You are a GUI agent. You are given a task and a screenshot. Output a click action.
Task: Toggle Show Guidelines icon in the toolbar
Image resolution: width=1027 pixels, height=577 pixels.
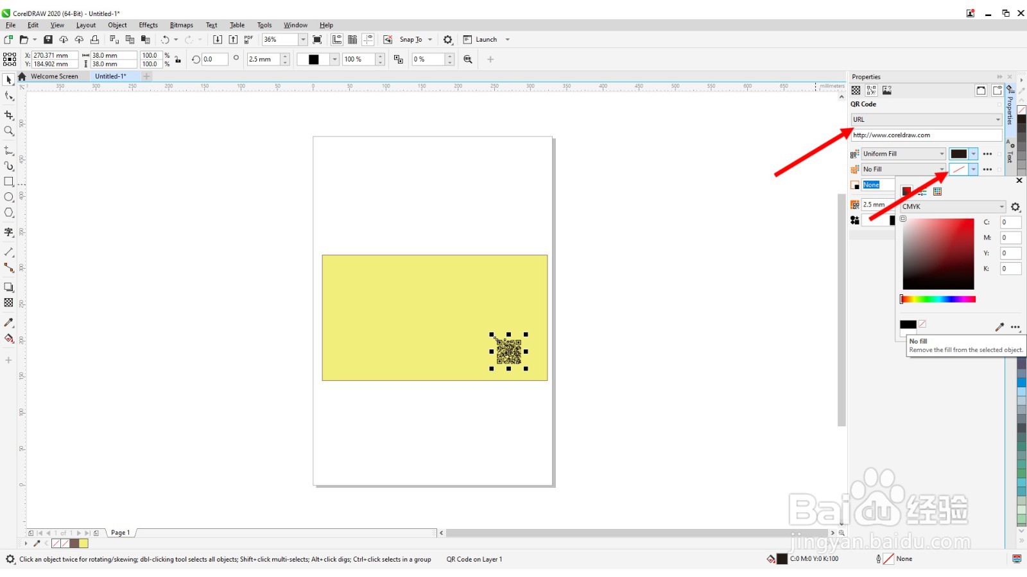[x=368, y=40]
